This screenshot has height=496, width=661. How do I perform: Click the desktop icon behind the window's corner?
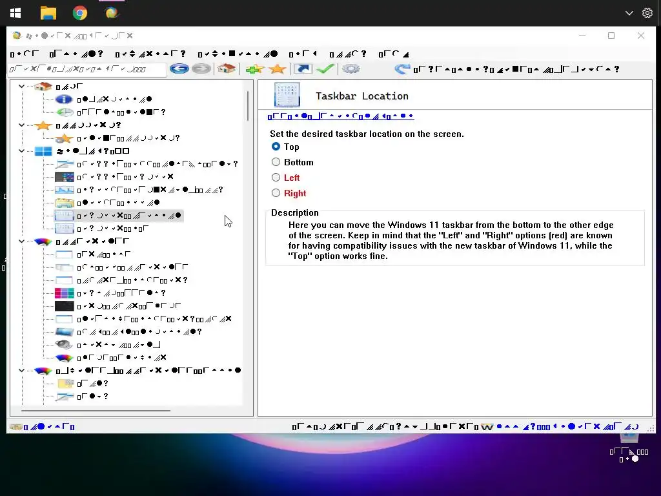[630, 447]
